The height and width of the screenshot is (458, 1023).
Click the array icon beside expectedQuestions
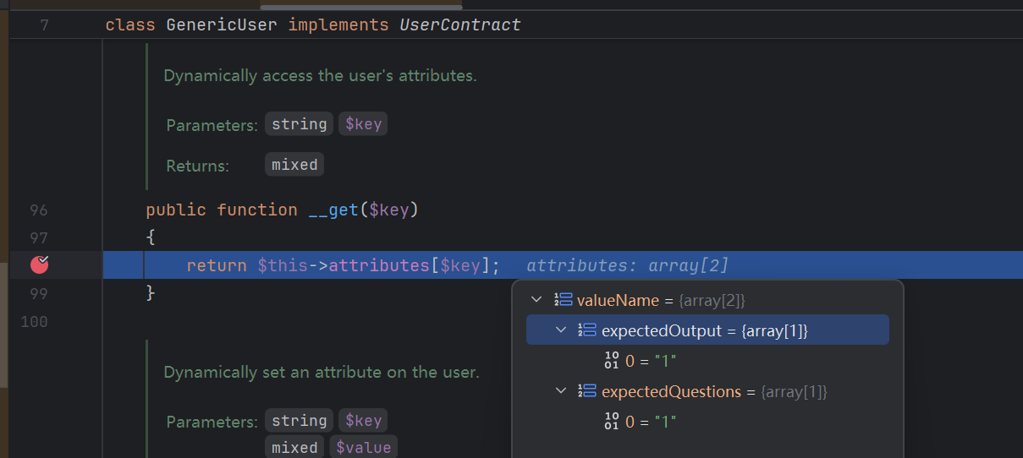(x=587, y=391)
